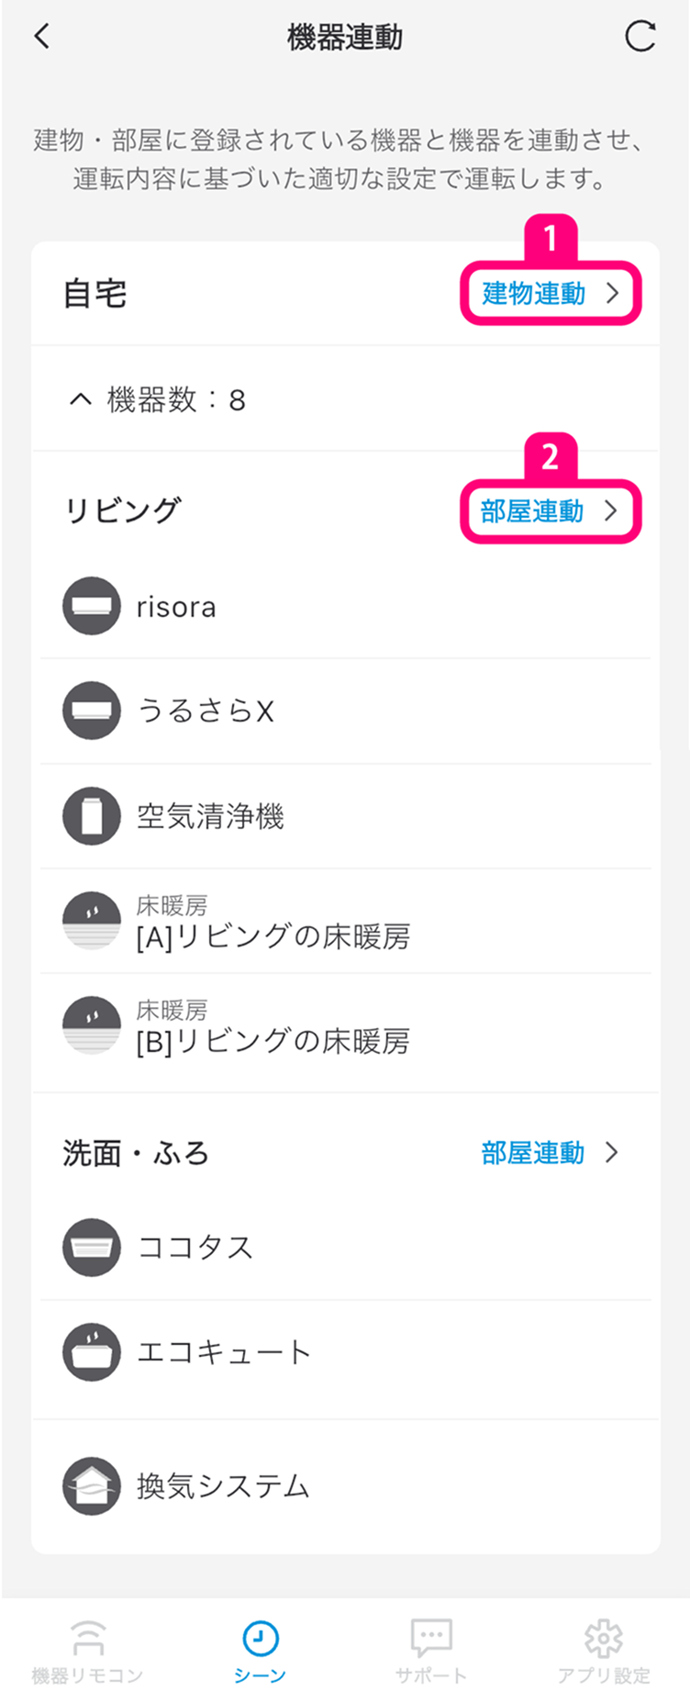Tap the back arrow icon

pos(42,37)
